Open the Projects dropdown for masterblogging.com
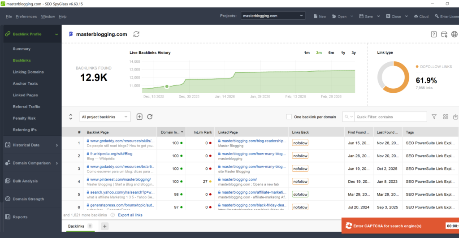The width and height of the screenshot is (459, 238). point(273,16)
